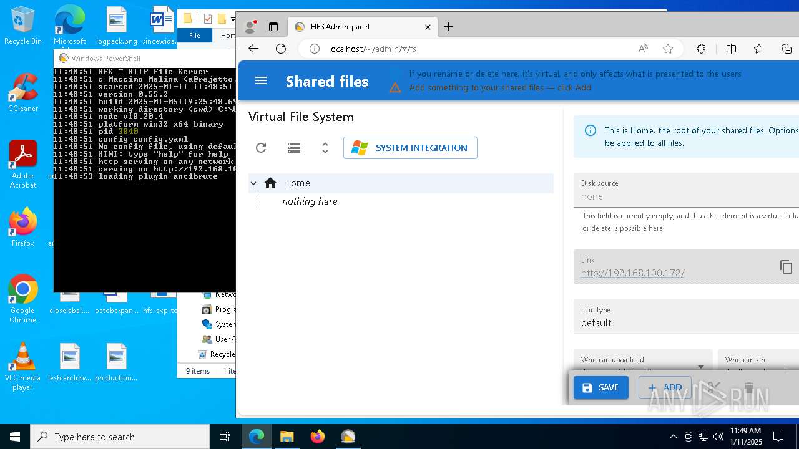Open the Edge profile avatar
Screen dimensions: 799x449
250,27
